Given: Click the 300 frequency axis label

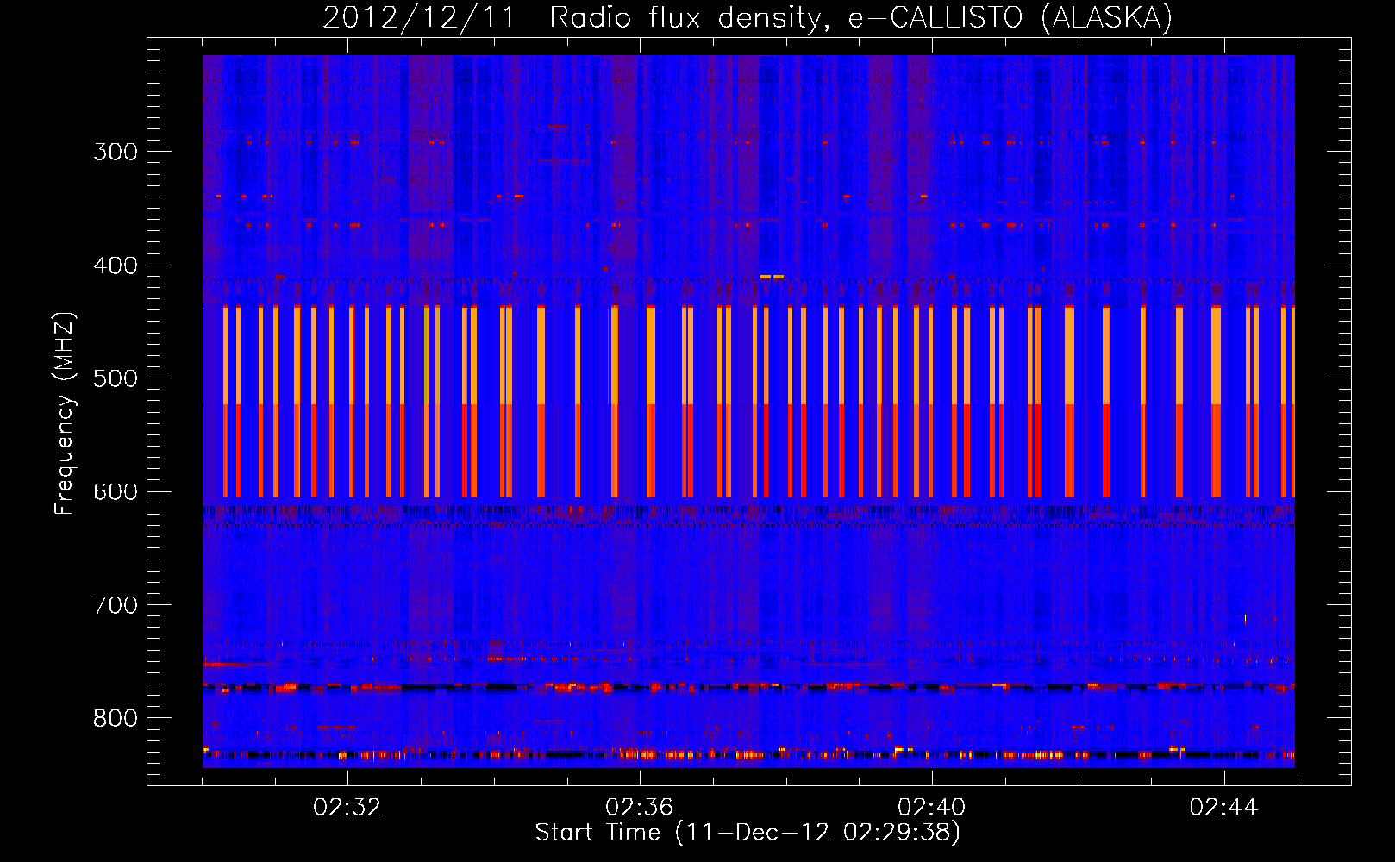Looking at the screenshot, I should click(116, 152).
